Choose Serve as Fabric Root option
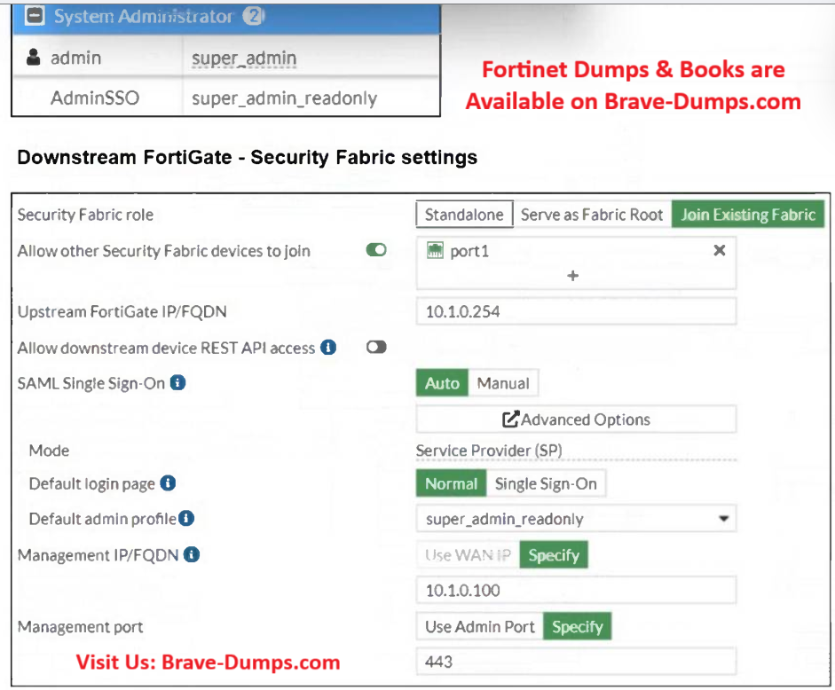This screenshot has height=690, width=835. (x=592, y=215)
